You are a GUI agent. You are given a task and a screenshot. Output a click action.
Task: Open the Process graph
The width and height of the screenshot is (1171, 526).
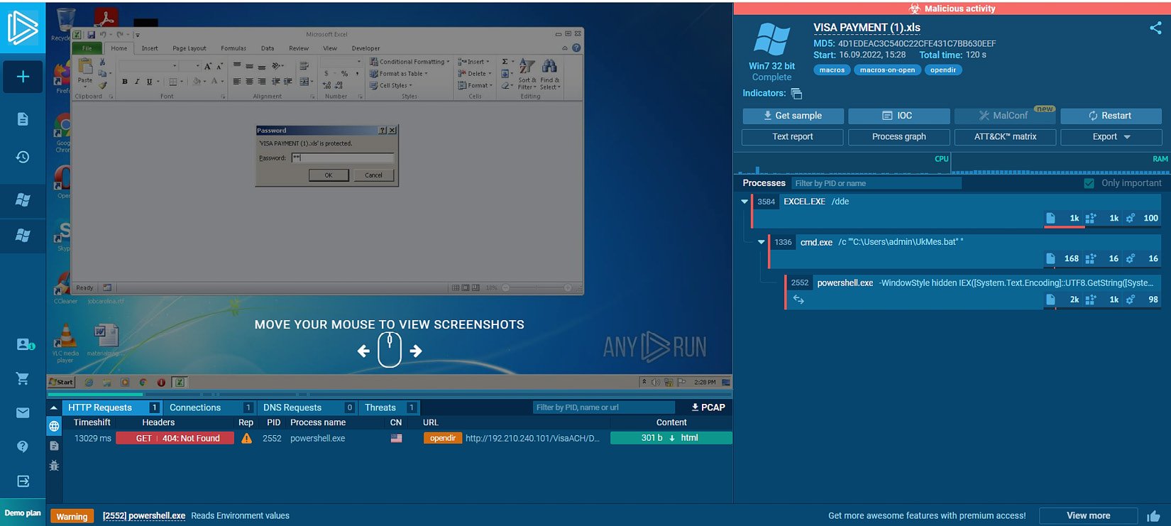point(898,137)
